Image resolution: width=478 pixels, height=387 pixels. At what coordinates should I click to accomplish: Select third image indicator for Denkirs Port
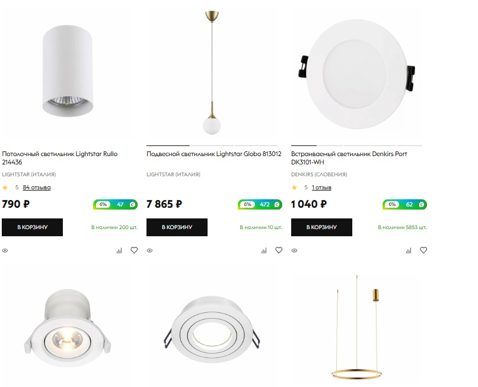coord(356,145)
